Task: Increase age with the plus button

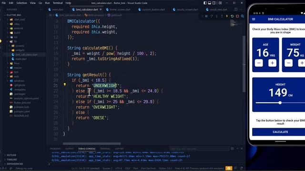Action: tap(272, 63)
